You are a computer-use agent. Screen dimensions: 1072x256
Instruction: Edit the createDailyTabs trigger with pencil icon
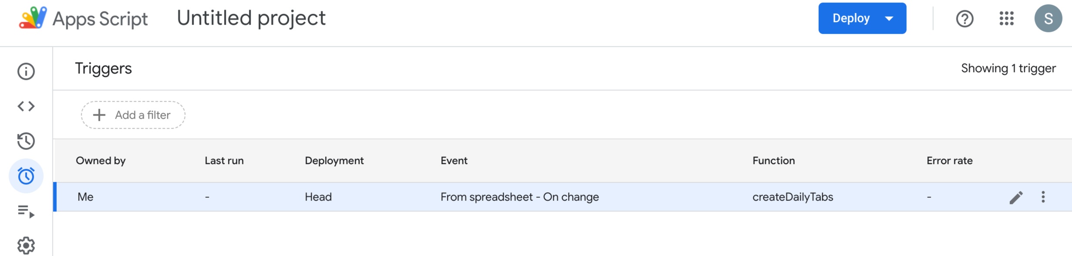point(1016,197)
